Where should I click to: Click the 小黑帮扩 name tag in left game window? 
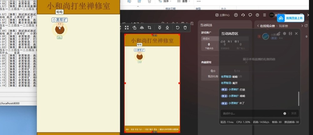60,20
